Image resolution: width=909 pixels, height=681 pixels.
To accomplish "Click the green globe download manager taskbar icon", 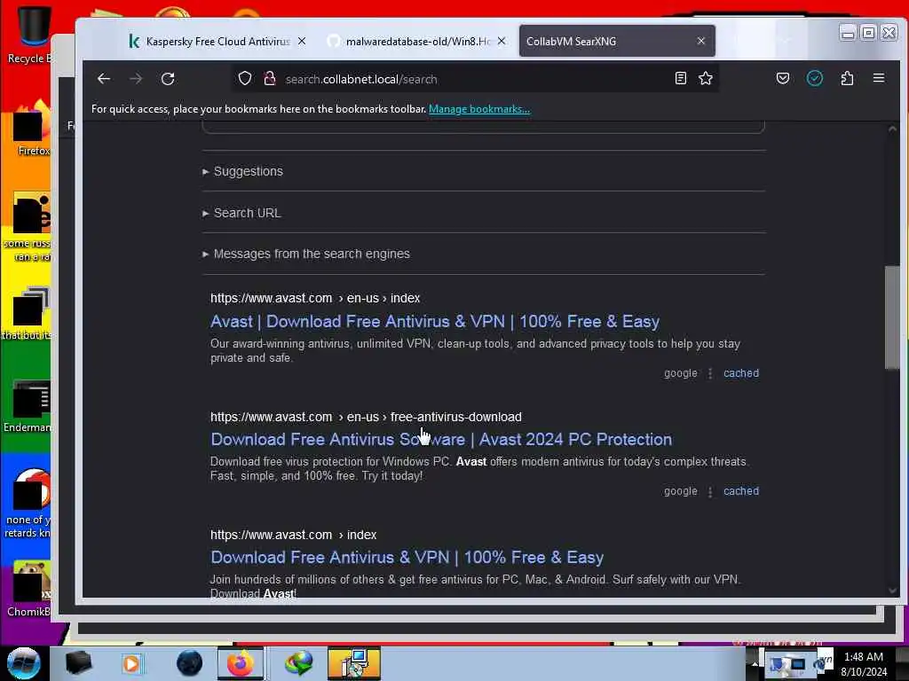I will [298, 663].
